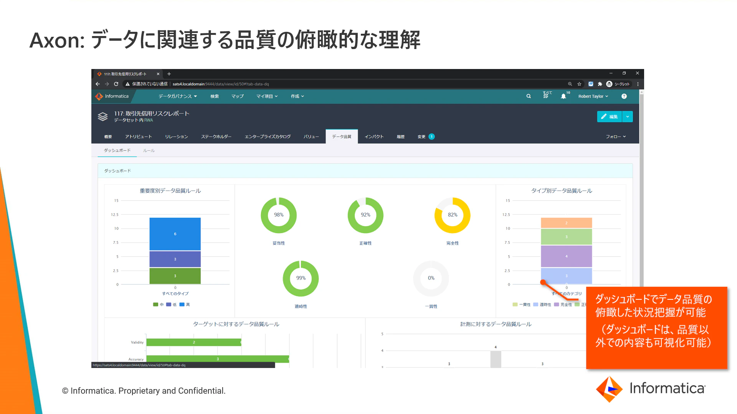The image size is (737, 414).
Task: Open the マップ menu item
Action: (x=238, y=96)
